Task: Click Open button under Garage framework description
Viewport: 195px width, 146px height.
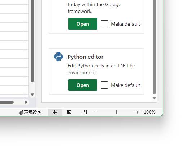Action: (x=83, y=24)
